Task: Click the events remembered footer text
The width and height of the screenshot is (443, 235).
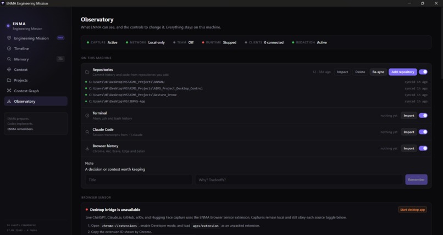Action: [21, 225]
